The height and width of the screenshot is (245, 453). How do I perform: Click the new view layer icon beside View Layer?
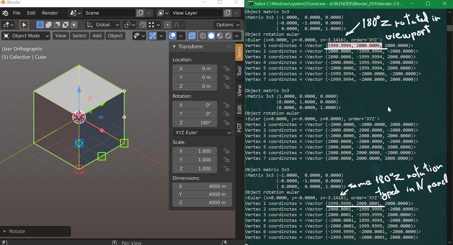[x=227, y=13]
